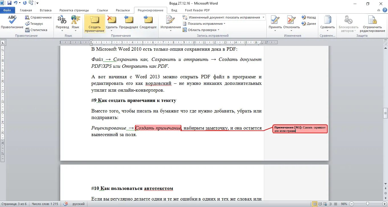Click highlighted text Создать примечание
This screenshot has height=207, width=388.
click(158, 128)
